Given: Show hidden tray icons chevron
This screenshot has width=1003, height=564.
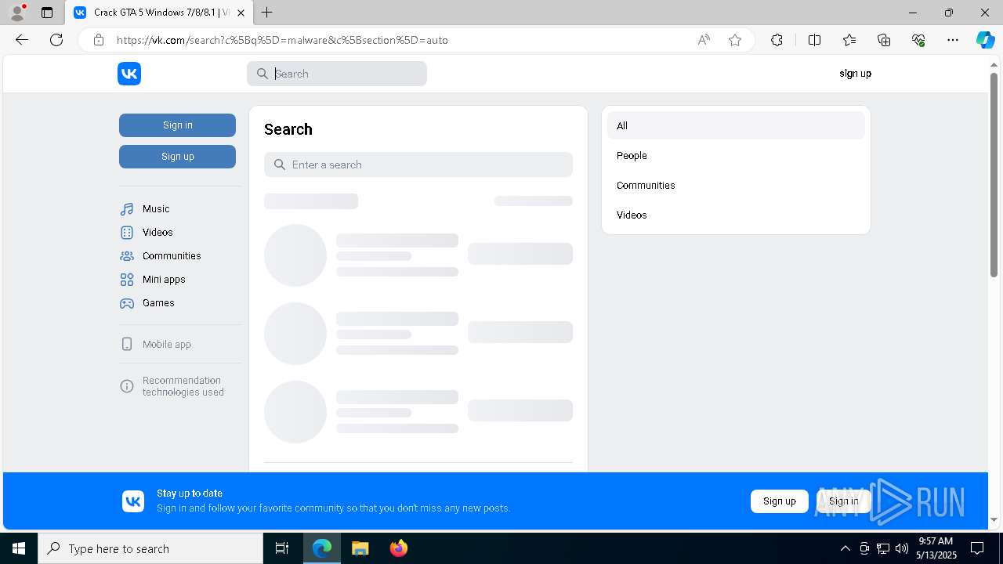Looking at the screenshot, I should tap(845, 548).
